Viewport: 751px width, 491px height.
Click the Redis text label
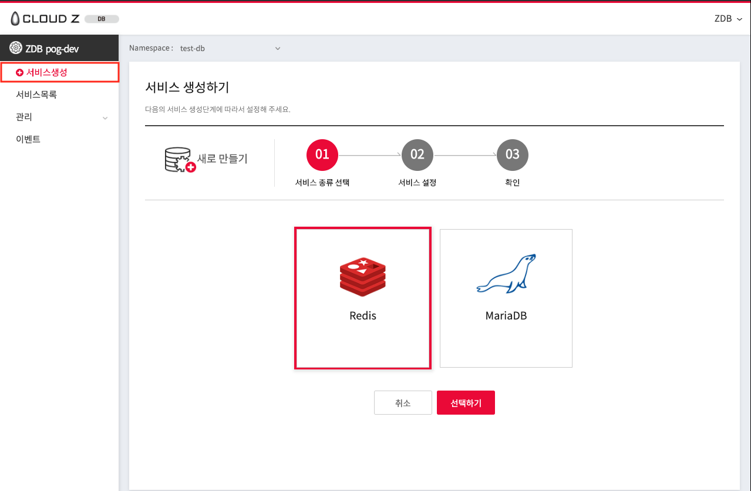[363, 315]
